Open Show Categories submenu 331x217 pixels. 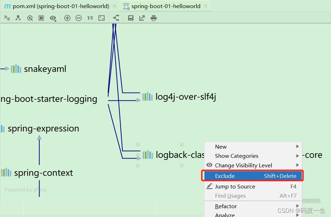253,156
